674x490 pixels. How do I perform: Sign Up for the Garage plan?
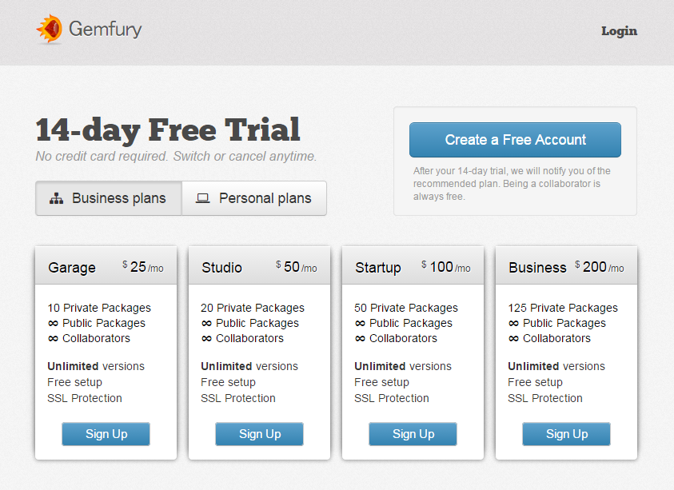point(106,434)
